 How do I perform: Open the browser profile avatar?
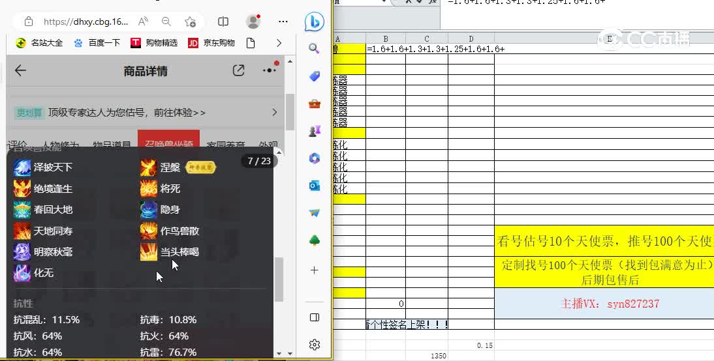pos(253,22)
